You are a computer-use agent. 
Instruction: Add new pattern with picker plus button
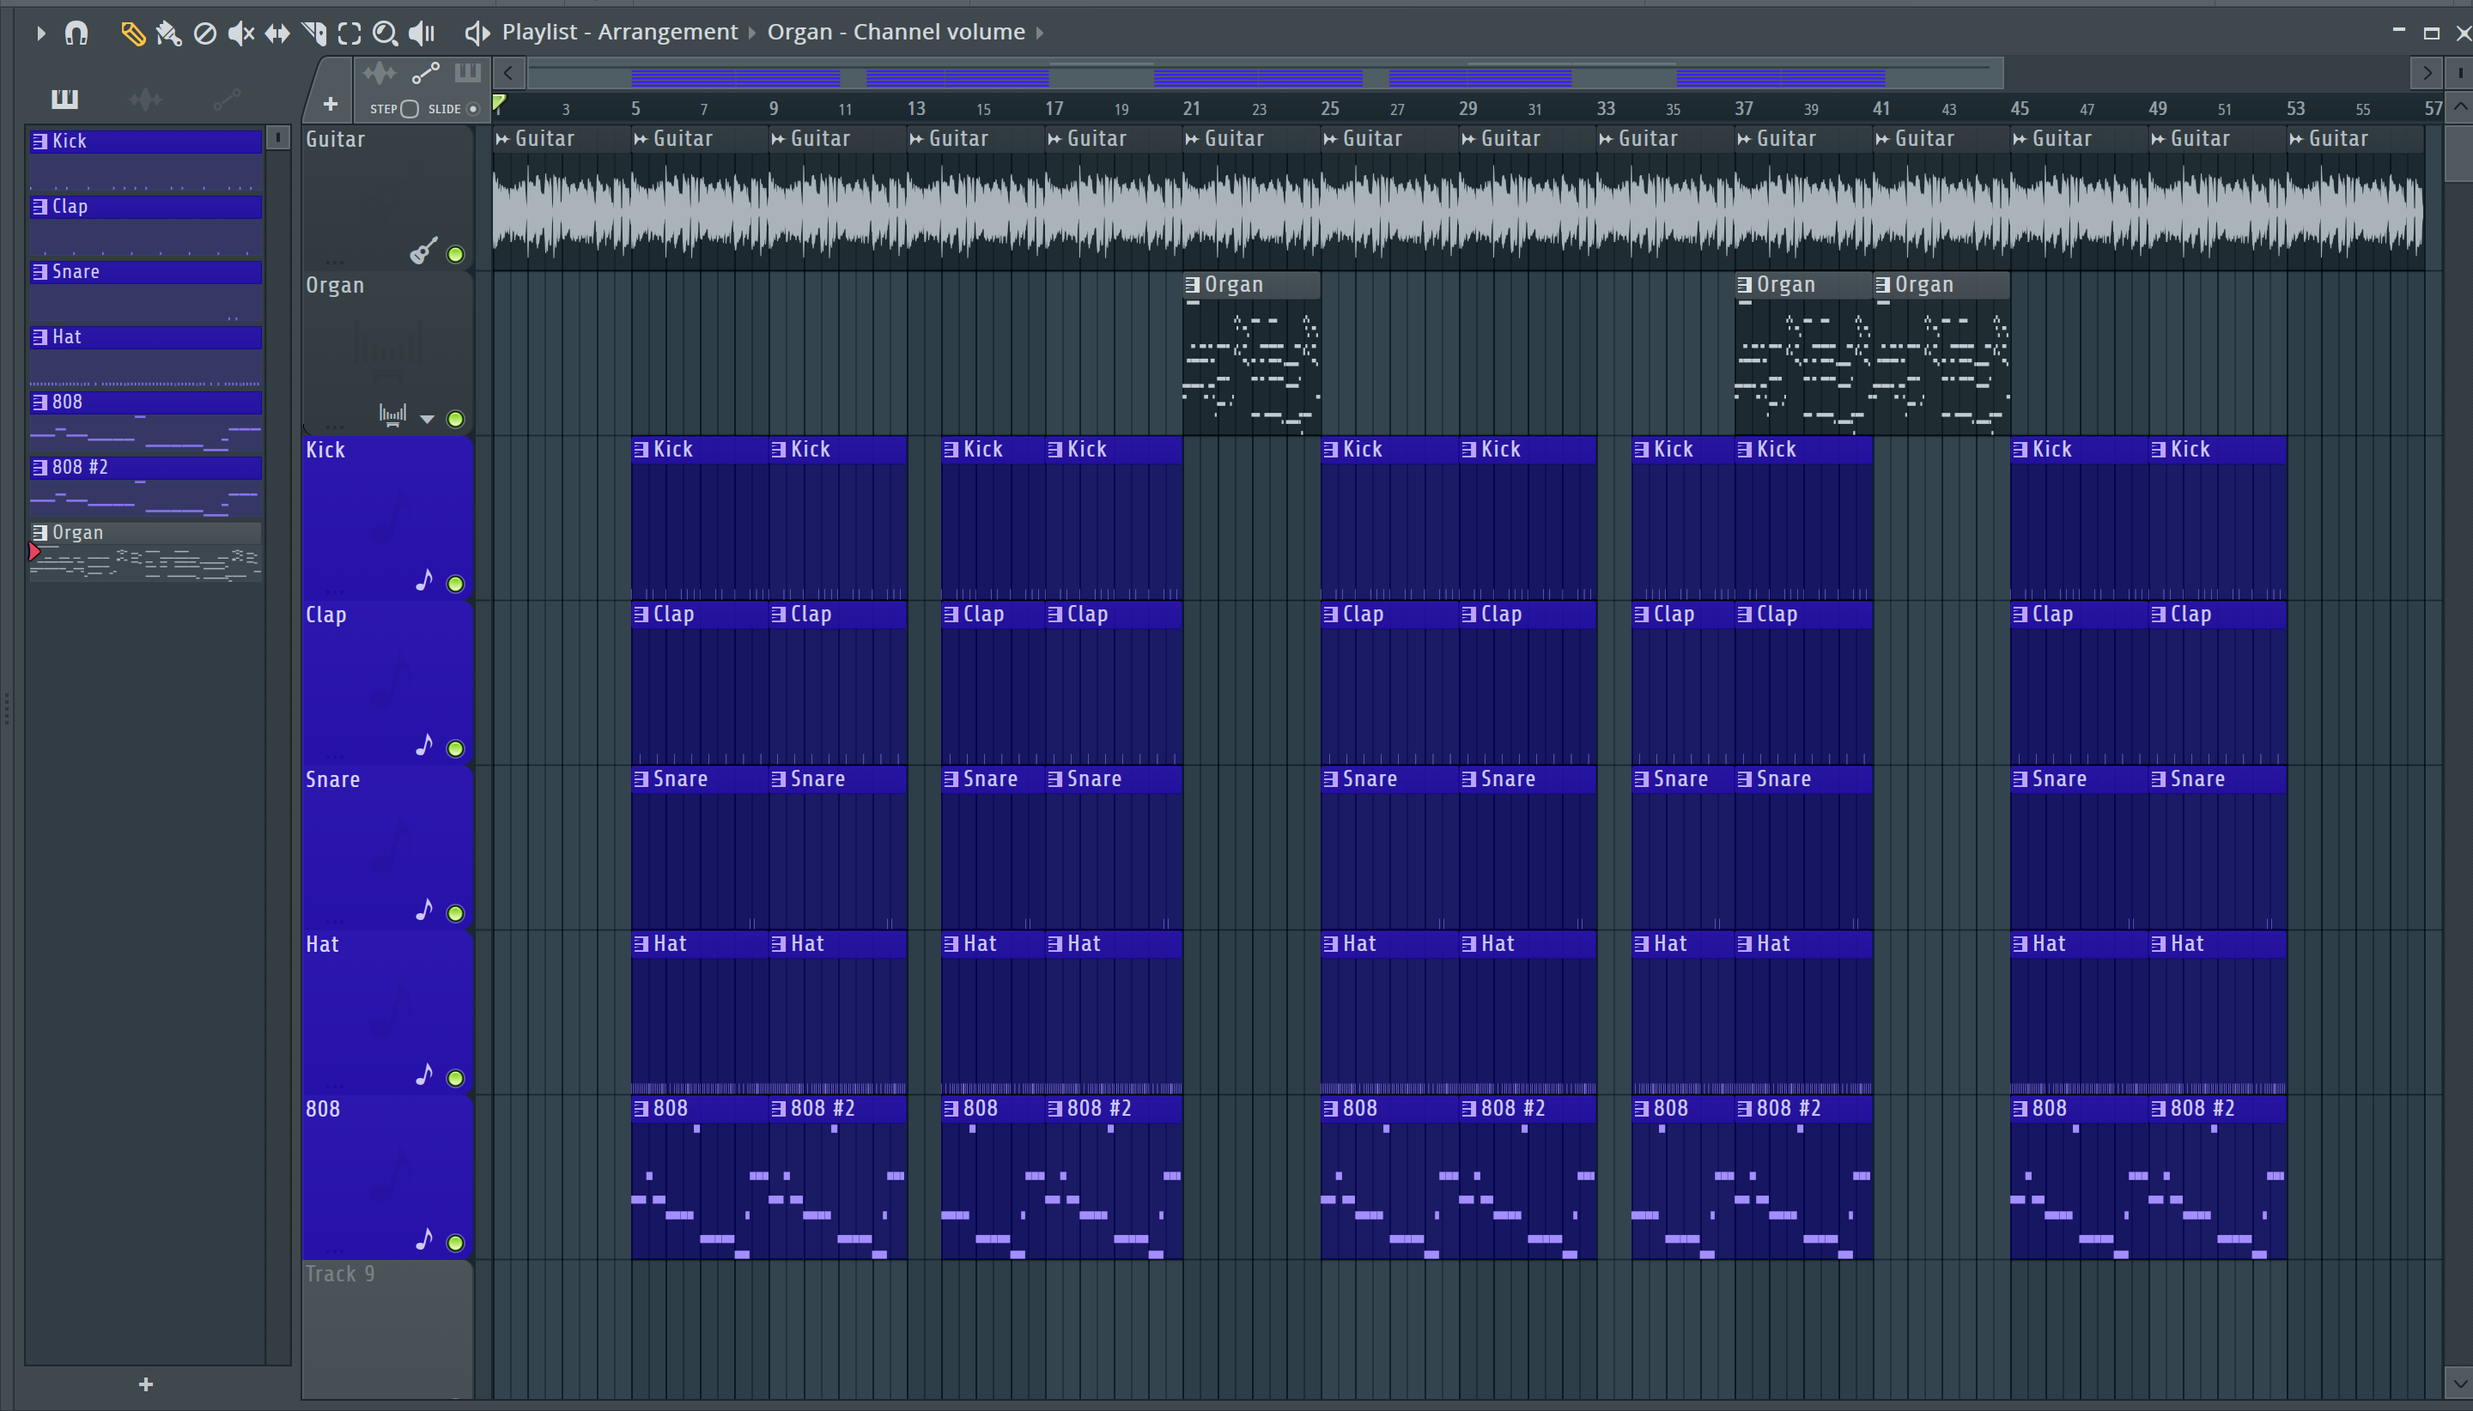click(x=146, y=1385)
